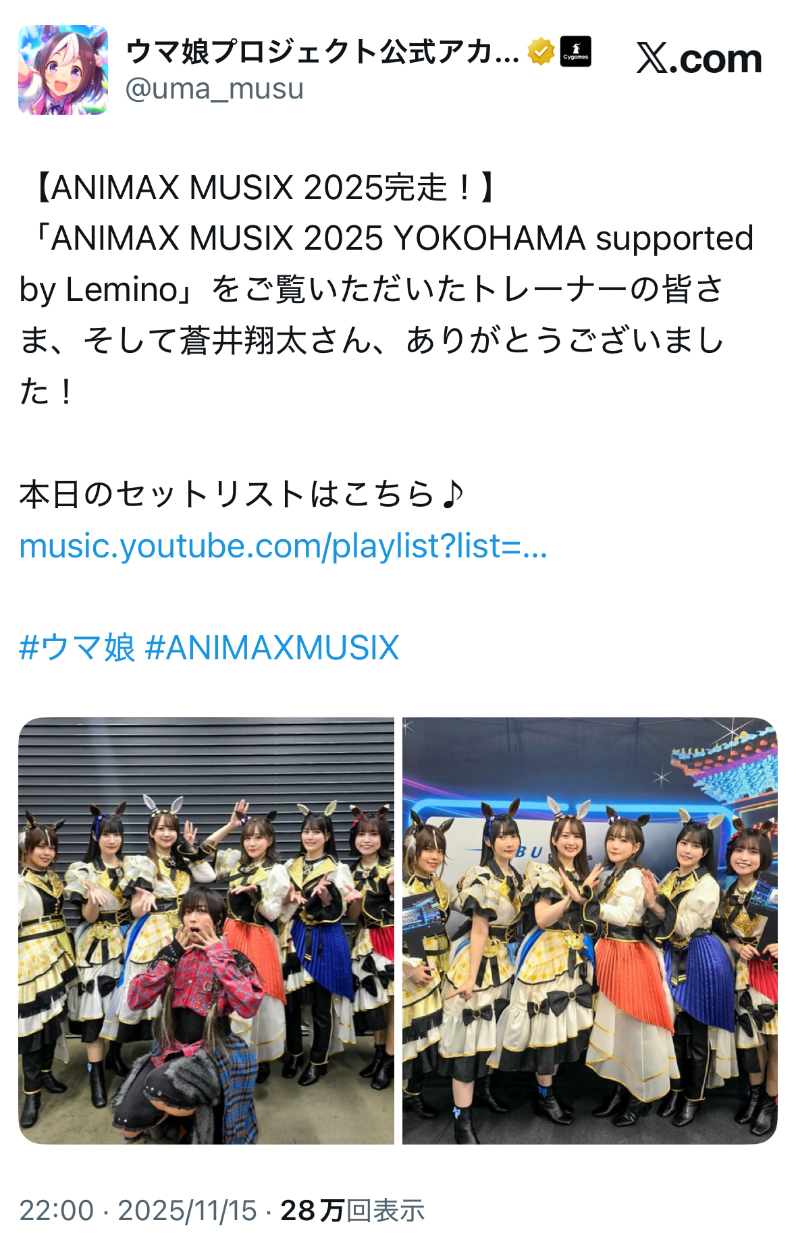Click the 28万回表示 view count
The image size is (796, 1237).
coord(352,1210)
